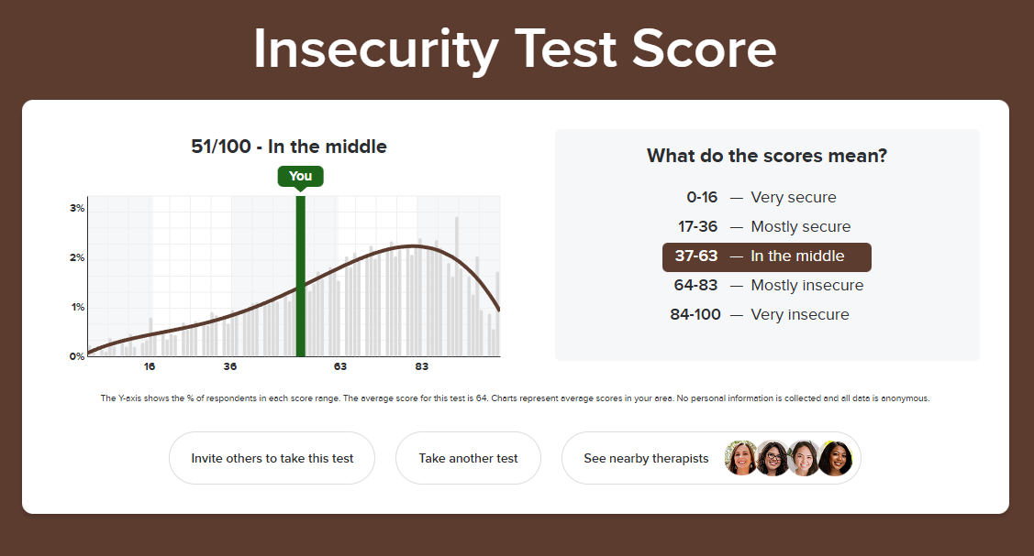Click the first therapist avatar photo
The width and height of the screenshot is (1034, 556).
740,458
